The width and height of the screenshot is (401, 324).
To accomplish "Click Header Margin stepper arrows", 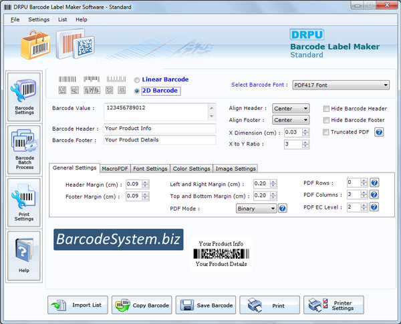I will (145, 184).
